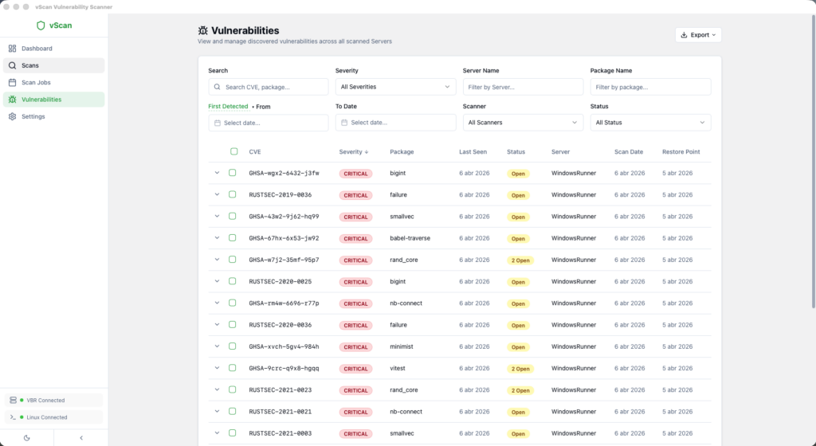Click the Severity column sort arrow

tap(367, 152)
